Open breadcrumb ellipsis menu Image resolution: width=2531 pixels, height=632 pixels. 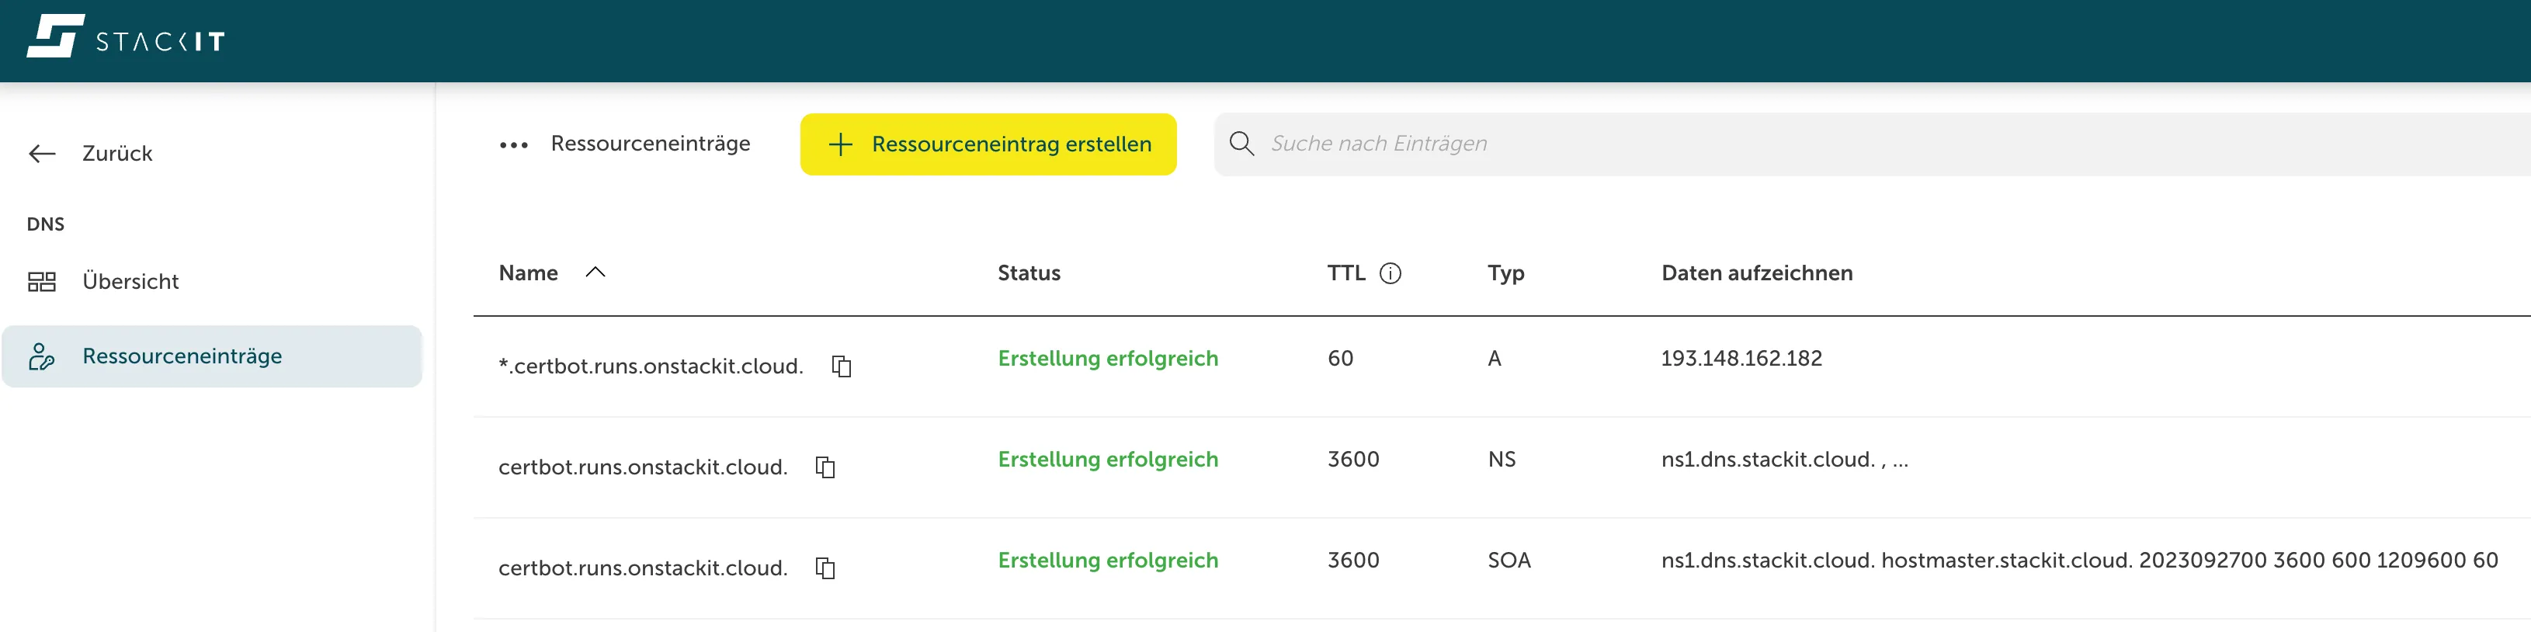[513, 144]
